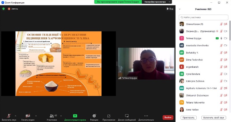231x122 pixels.
Task: Select participant Тетяна Бордун in the list
Action: [204, 38]
